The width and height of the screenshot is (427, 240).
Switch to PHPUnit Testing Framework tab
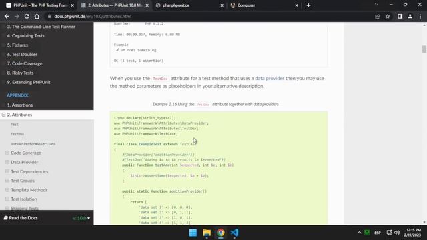pos(40,5)
